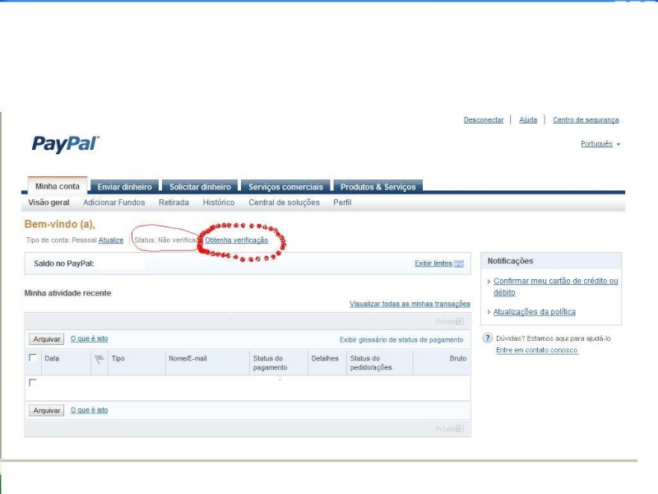Click the Status: Não verificado text
The width and height of the screenshot is (658, 494).
(x=166, y=240)
